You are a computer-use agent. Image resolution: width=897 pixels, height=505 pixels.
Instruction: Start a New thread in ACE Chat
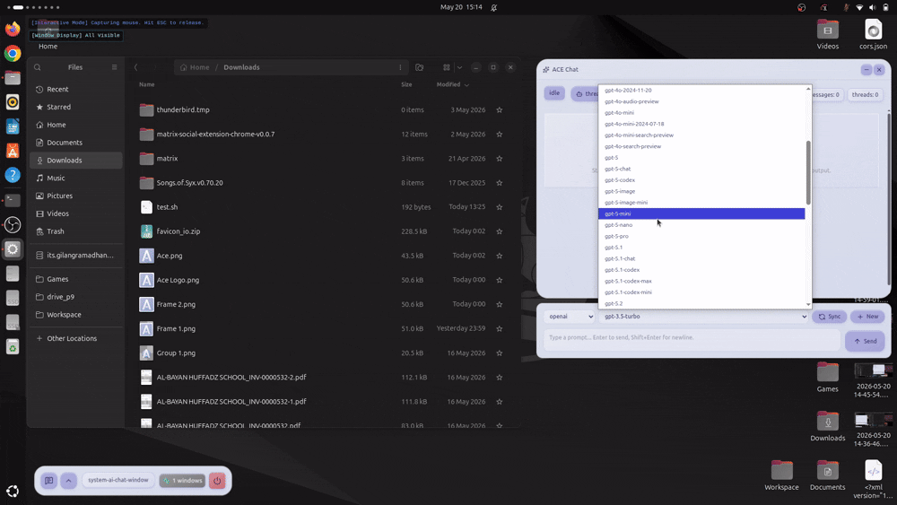coord(867,317)
